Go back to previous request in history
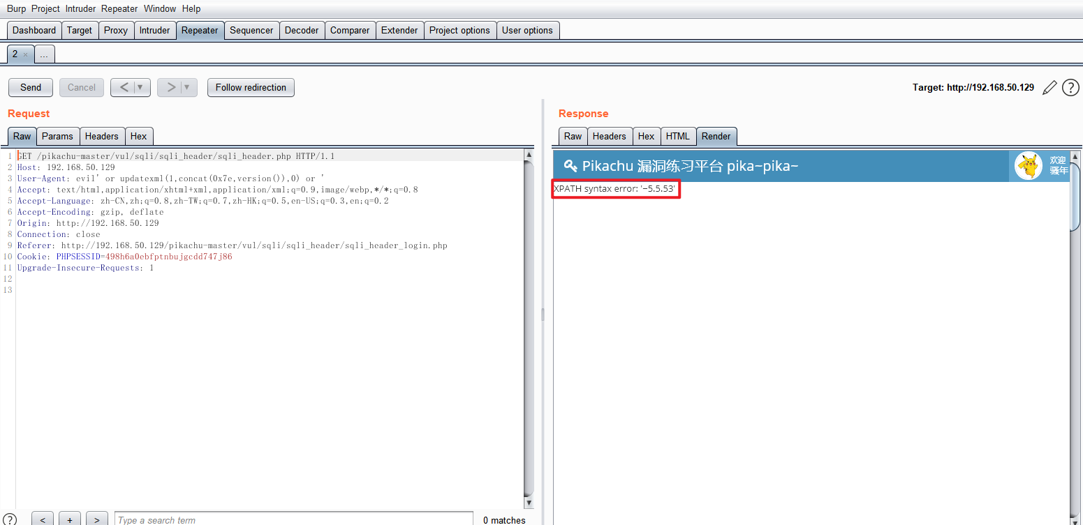The width and height of the screenshot is (1083, 525). click(124, 88)
